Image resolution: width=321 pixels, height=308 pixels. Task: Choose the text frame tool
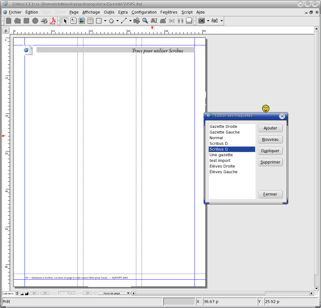coord(73,21)
